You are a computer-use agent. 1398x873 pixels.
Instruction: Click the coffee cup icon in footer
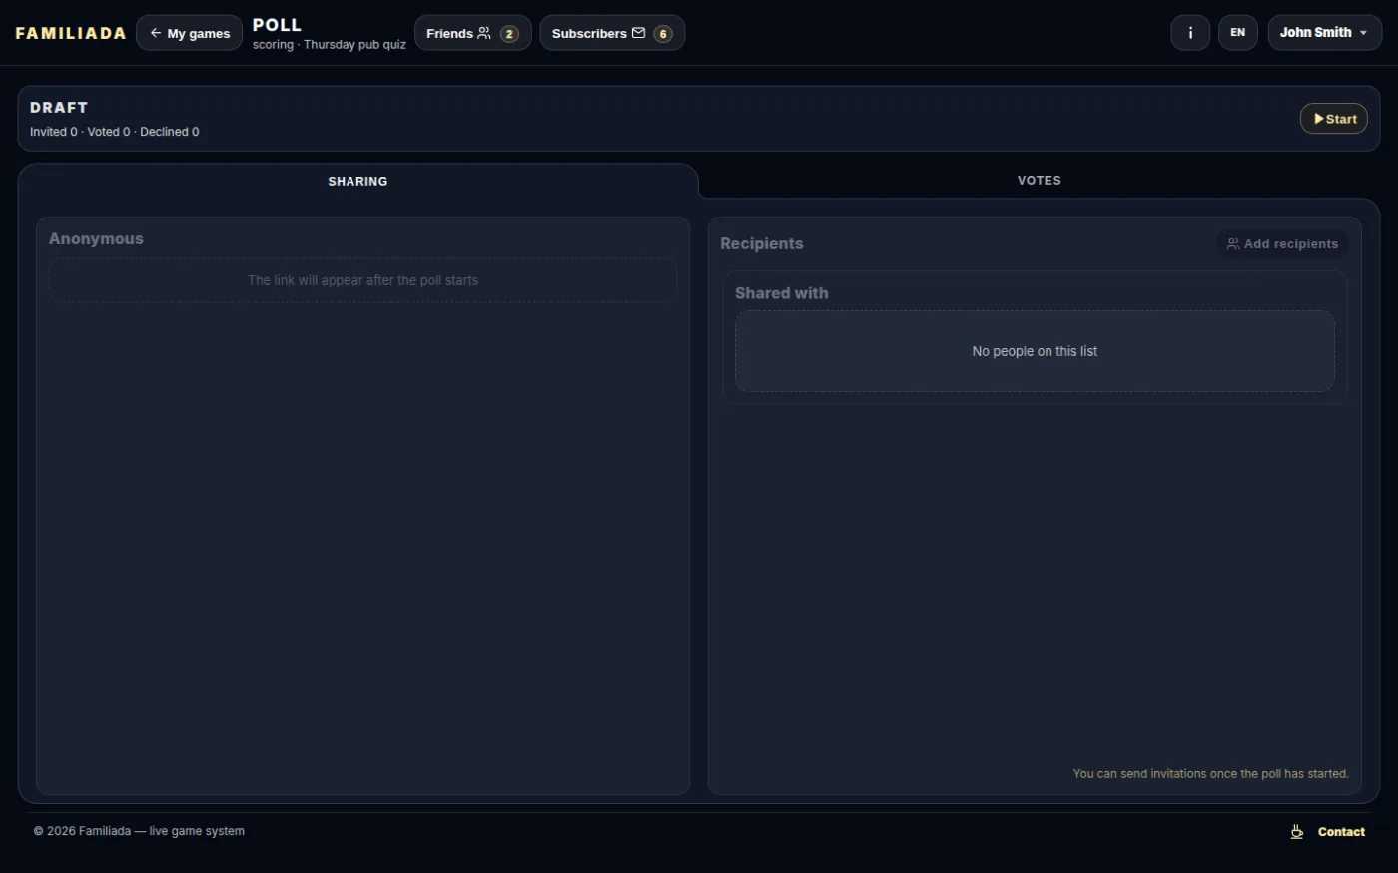click(1297, 832)
